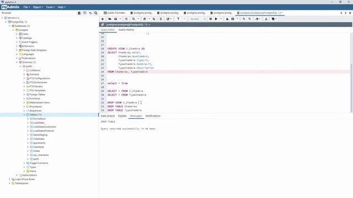This screenshot has height=198, width=353.
Task: Click the Paste icon in query toolbar
Action: pyautogui.click(x=154, y=19)
